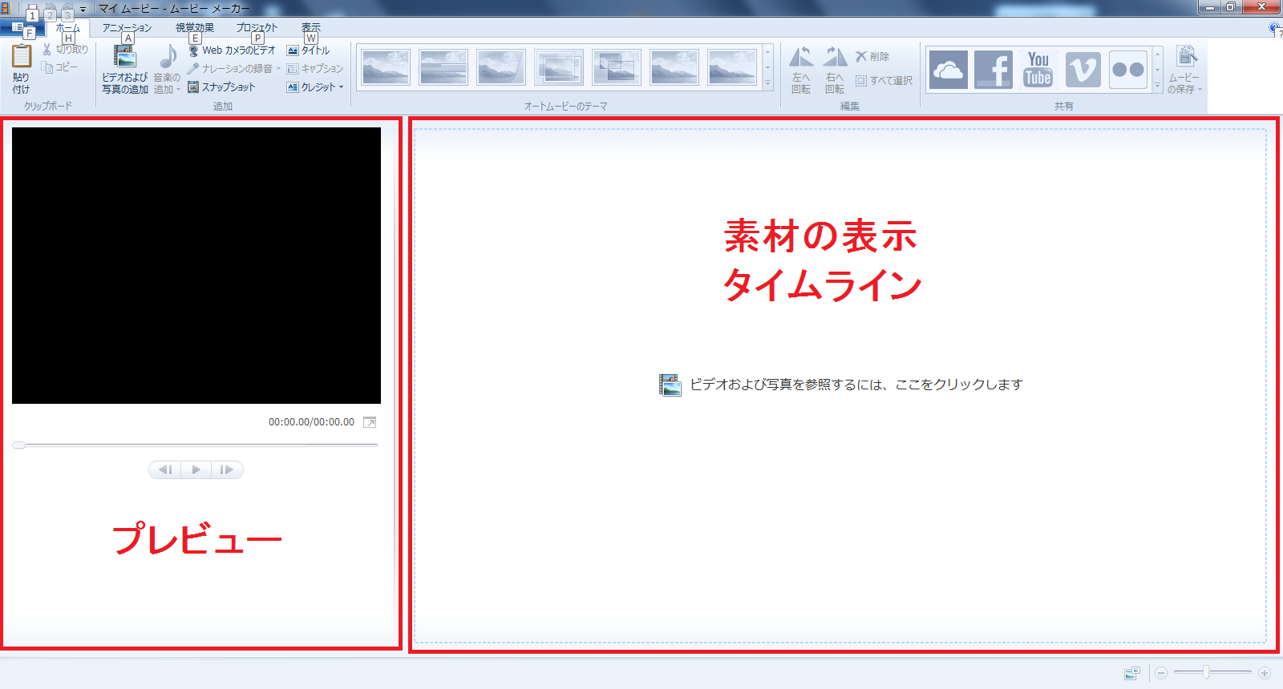Open the Animations (アニメーション) tab
1283x689 pixels.
coord(127,28)
